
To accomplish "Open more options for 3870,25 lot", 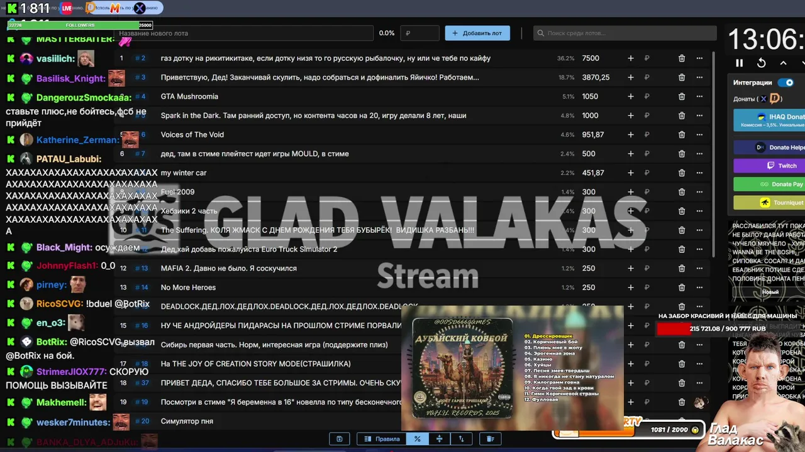I will (699, 77).
